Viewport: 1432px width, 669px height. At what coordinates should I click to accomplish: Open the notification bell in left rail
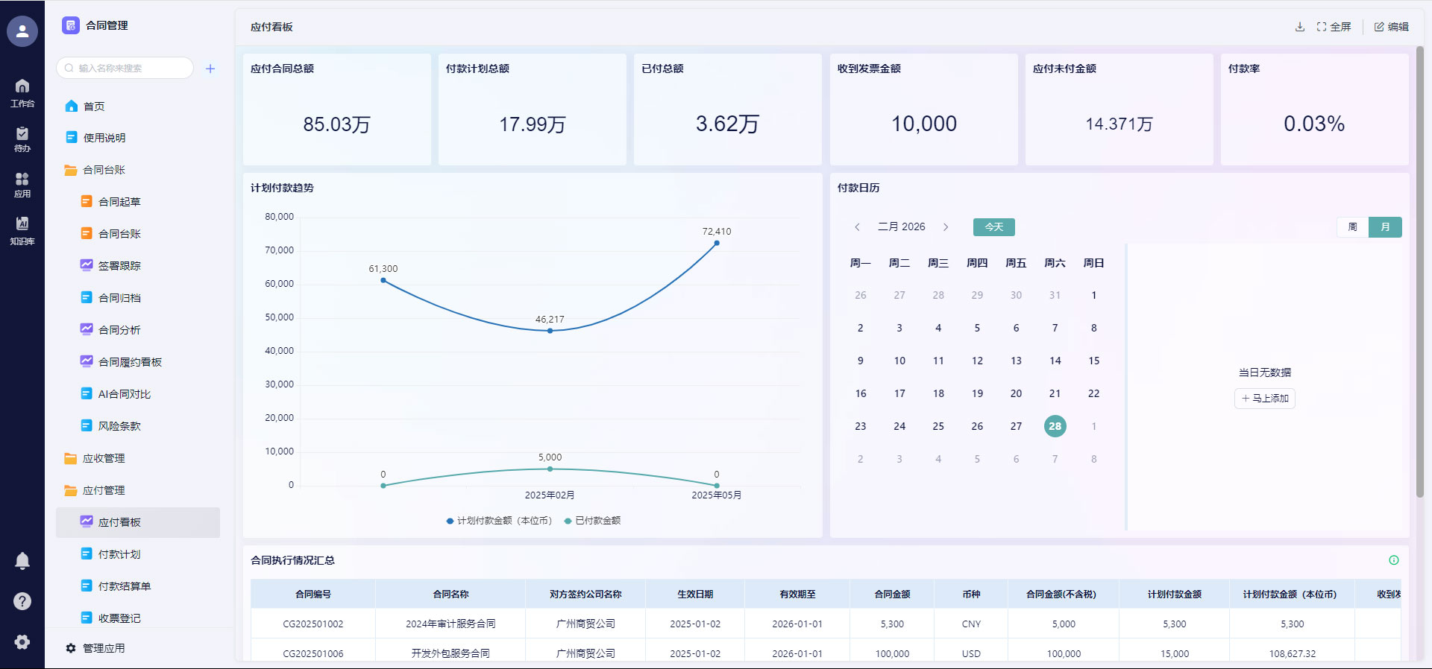point(22,560)
